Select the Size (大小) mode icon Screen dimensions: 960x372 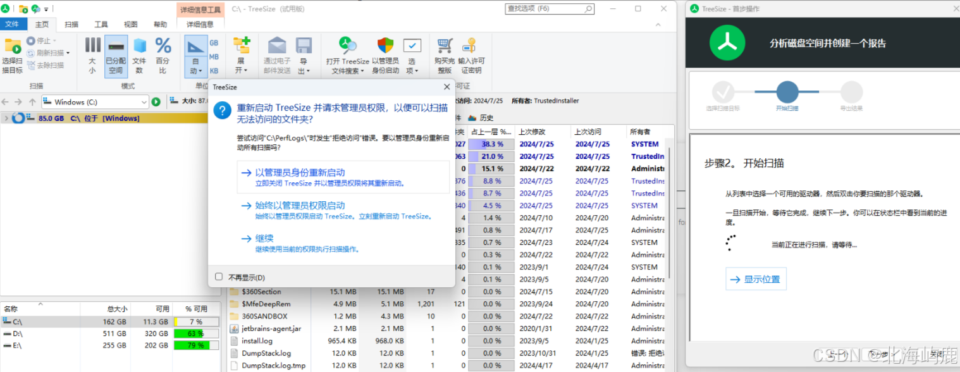pyautogui.click(x=93, y=45)
